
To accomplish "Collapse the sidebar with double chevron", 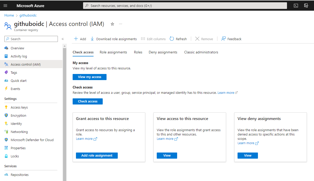I will coord(63,39).
